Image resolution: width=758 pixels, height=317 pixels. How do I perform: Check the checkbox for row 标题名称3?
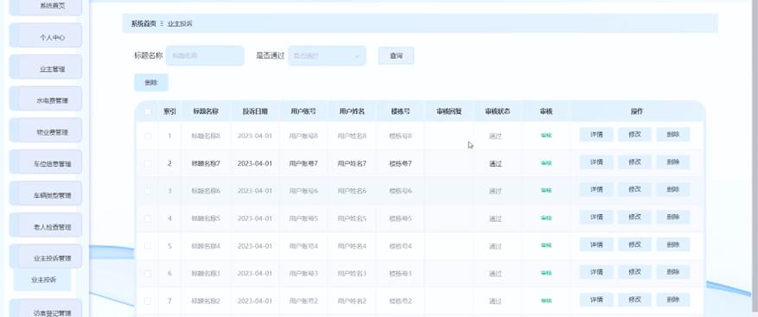[x=148, y=274]
